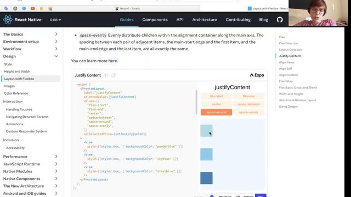Image resolution: width=351 pixels, height=197 pixels.
Task: Jump to Absolute & Relative Layout
Action: coord(297,100)
